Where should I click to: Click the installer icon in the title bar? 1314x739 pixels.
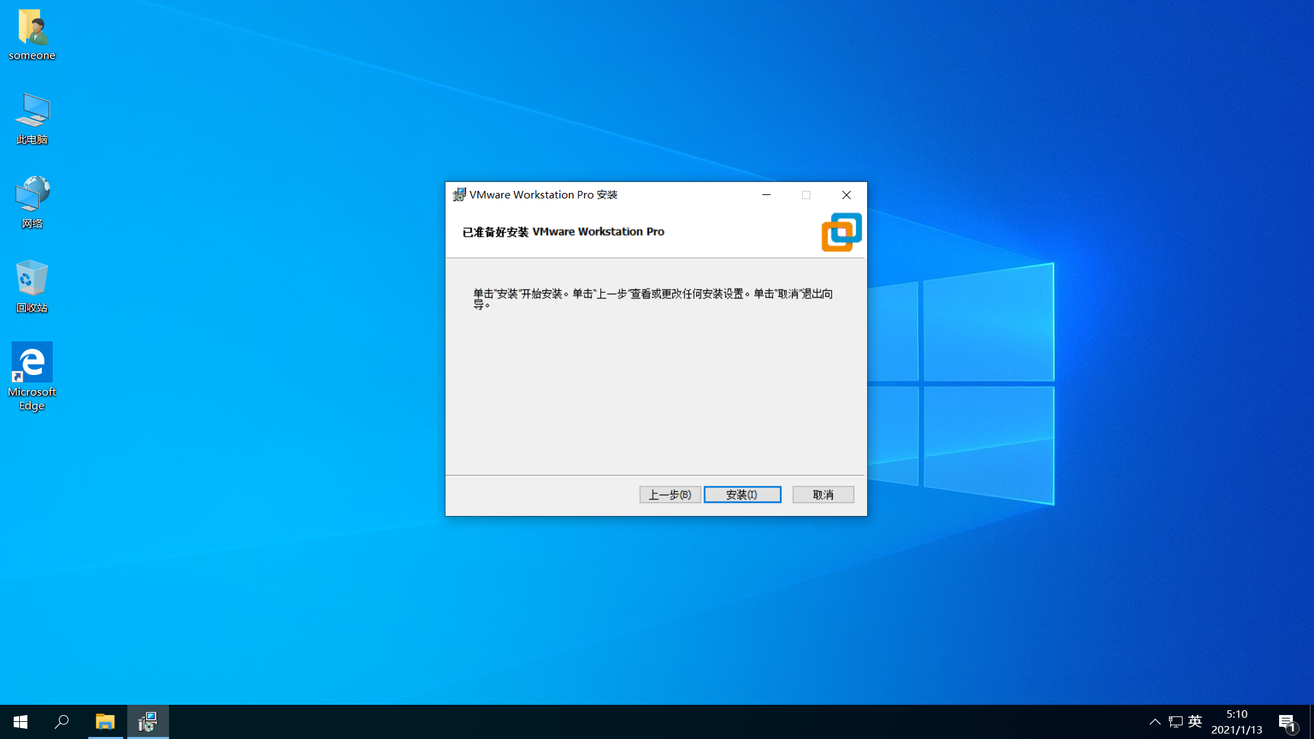(459, 195)
